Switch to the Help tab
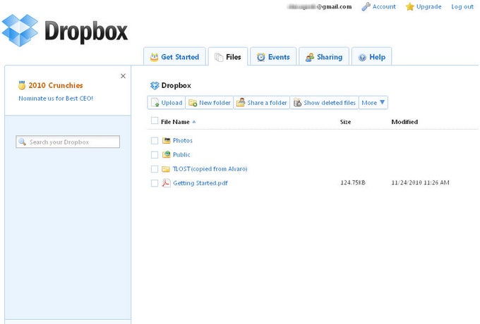Image resolution: width=480 pixels, height=324 pixels. tap(371, 56)
